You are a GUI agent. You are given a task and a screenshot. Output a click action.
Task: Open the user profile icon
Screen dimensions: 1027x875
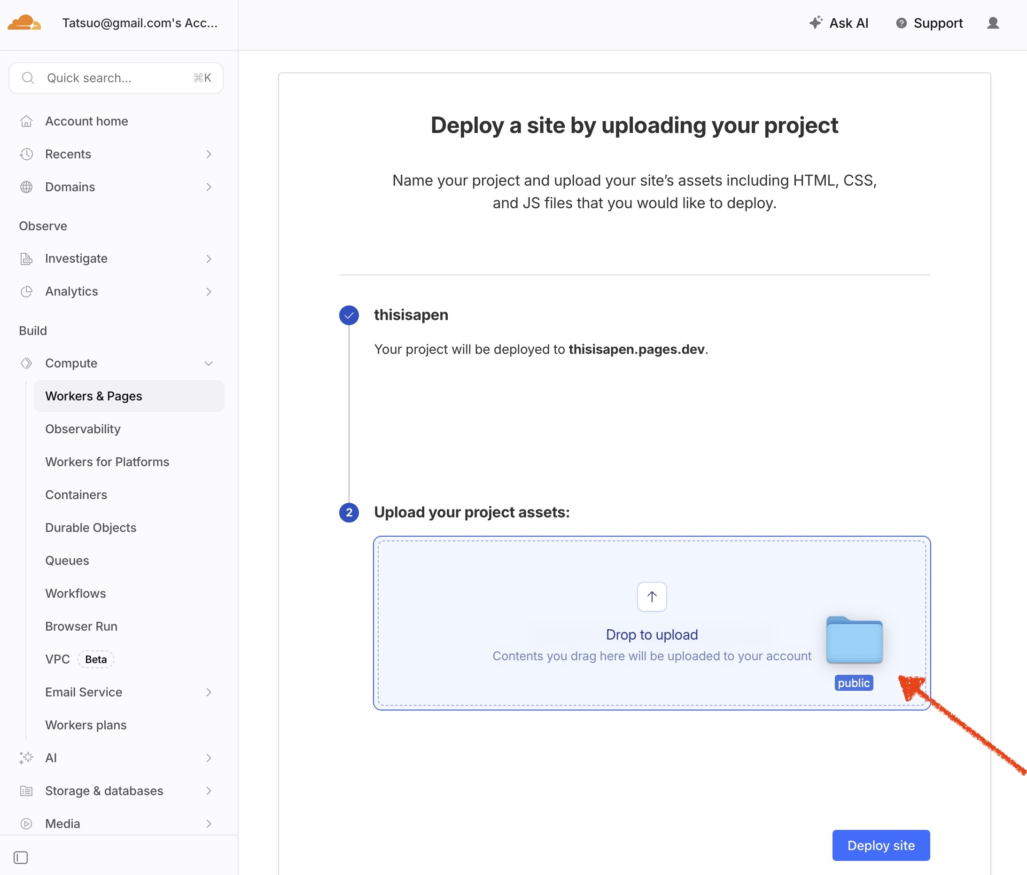993,23
